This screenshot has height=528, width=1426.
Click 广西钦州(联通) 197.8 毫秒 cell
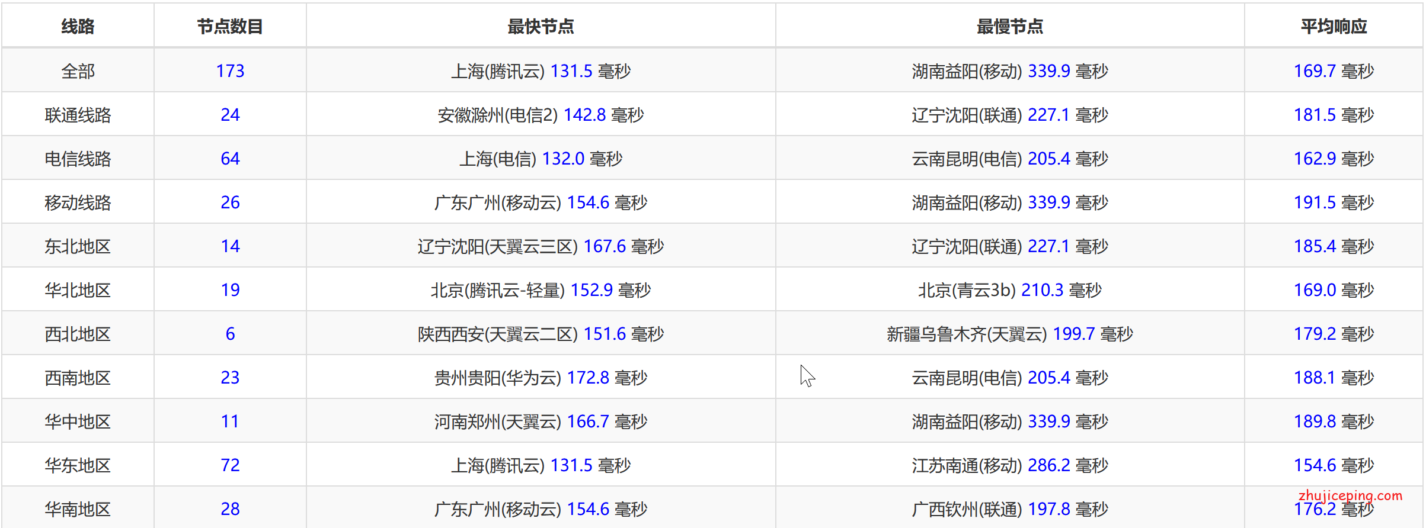[x=1010, y=509]
